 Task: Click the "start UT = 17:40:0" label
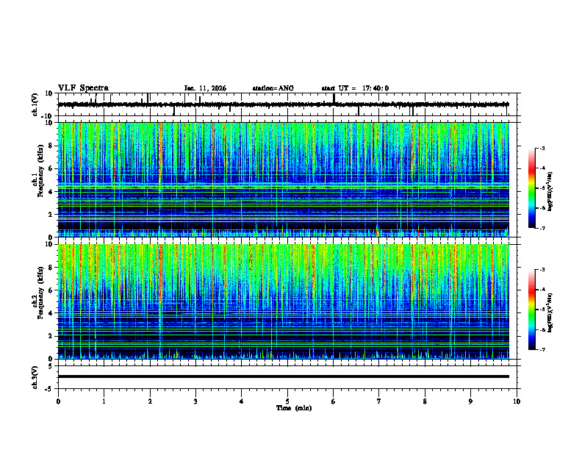355,88
